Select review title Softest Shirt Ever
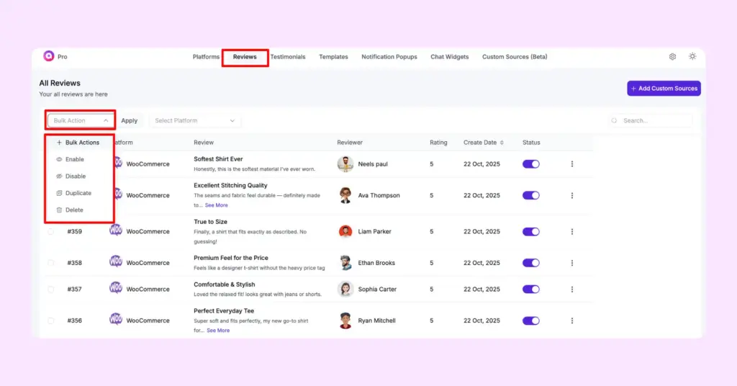This screenshot has height=386, width=737. tap(218, 159)
